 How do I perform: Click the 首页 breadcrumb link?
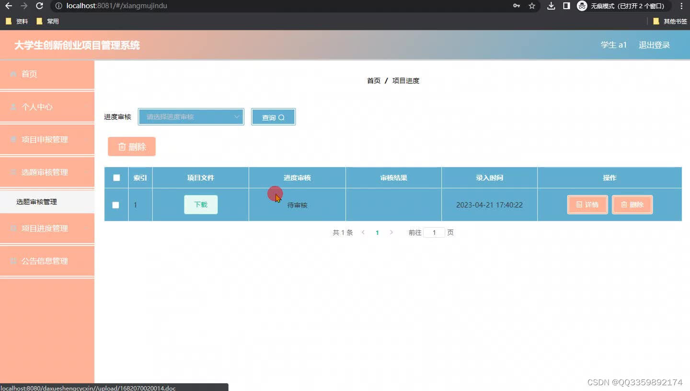pos(374,80)
